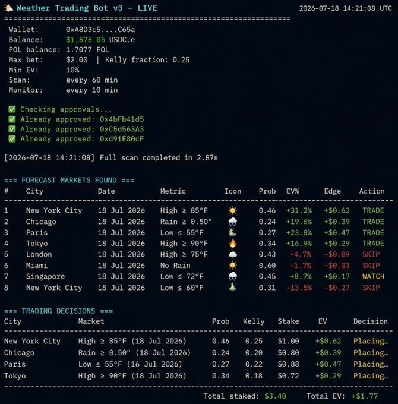Click the 1.7077 POL balance value
Screen dimensions: 398x404
click(x=87, y=50)
